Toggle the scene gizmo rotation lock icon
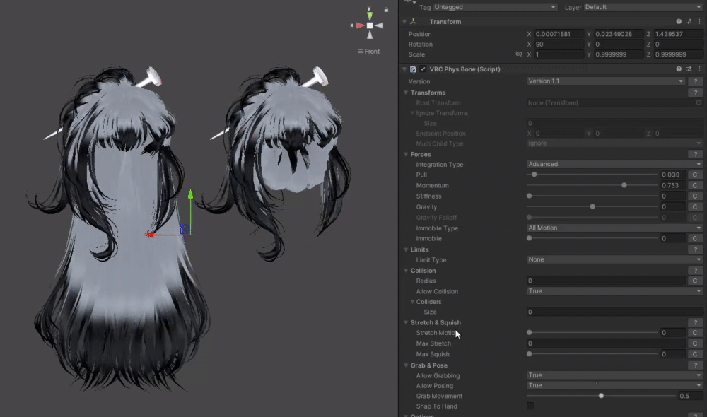707x417 pixels. 386,9
